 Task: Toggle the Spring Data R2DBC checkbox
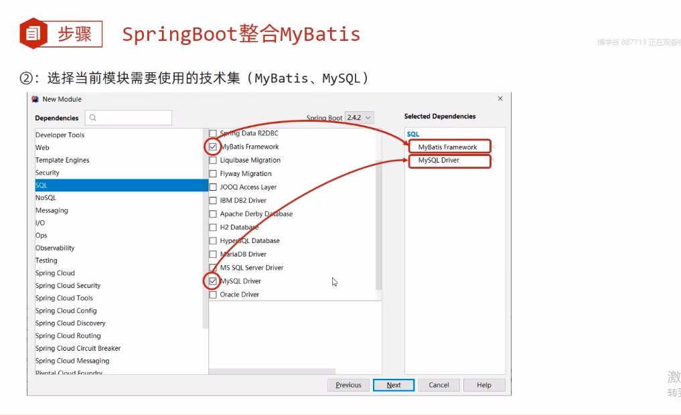click(213, 133)
